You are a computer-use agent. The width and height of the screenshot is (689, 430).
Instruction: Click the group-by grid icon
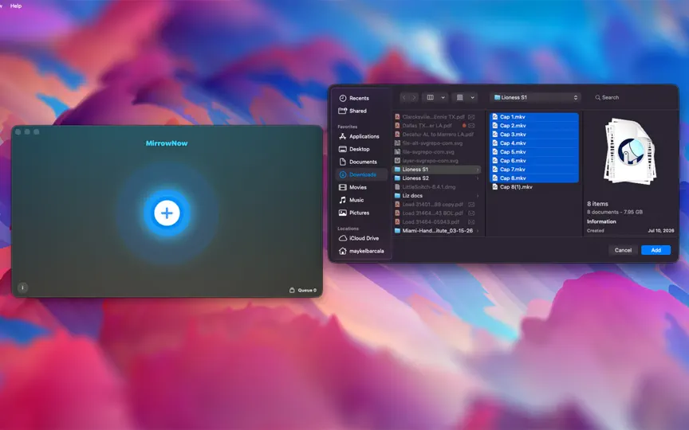[x=460, y=97]
